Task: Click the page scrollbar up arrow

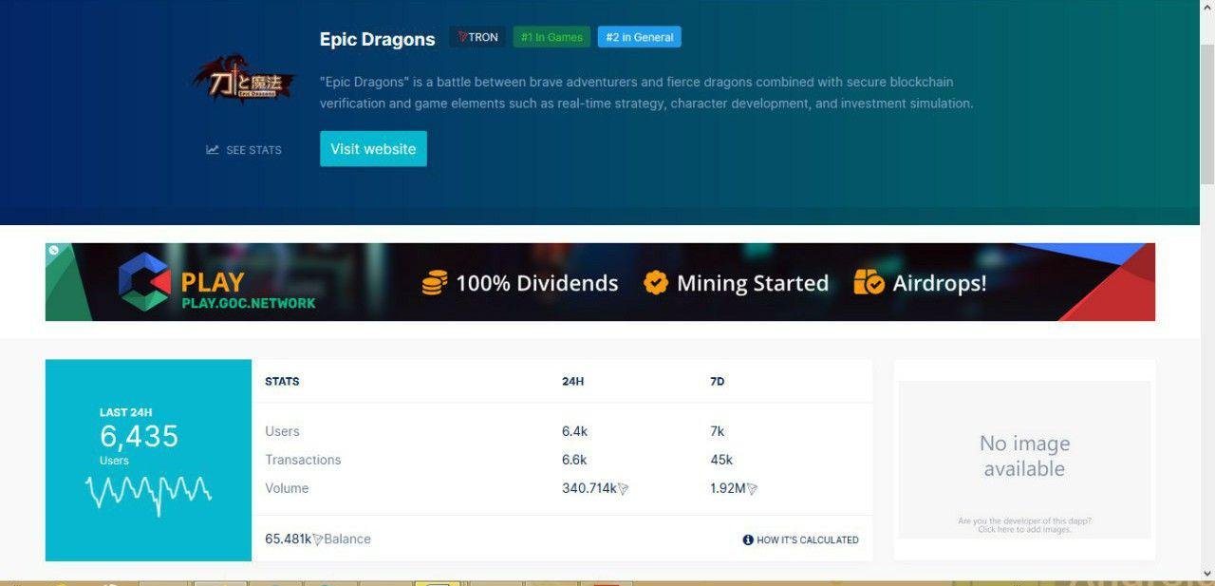Action: point(1207,8)
